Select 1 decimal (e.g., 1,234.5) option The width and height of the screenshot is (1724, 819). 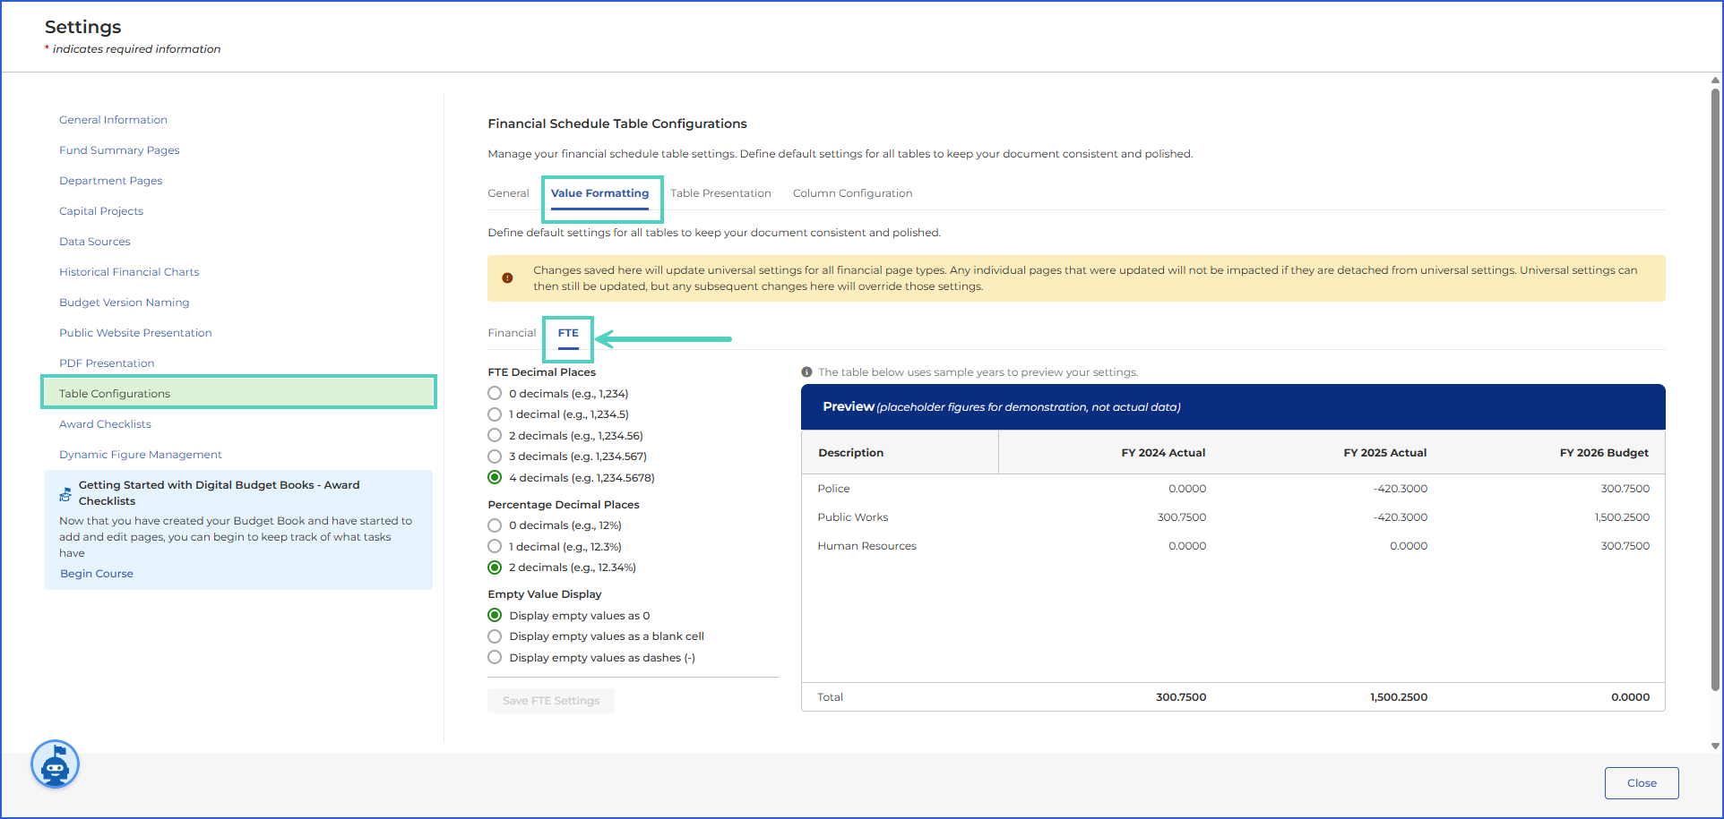tap(495, 414)
